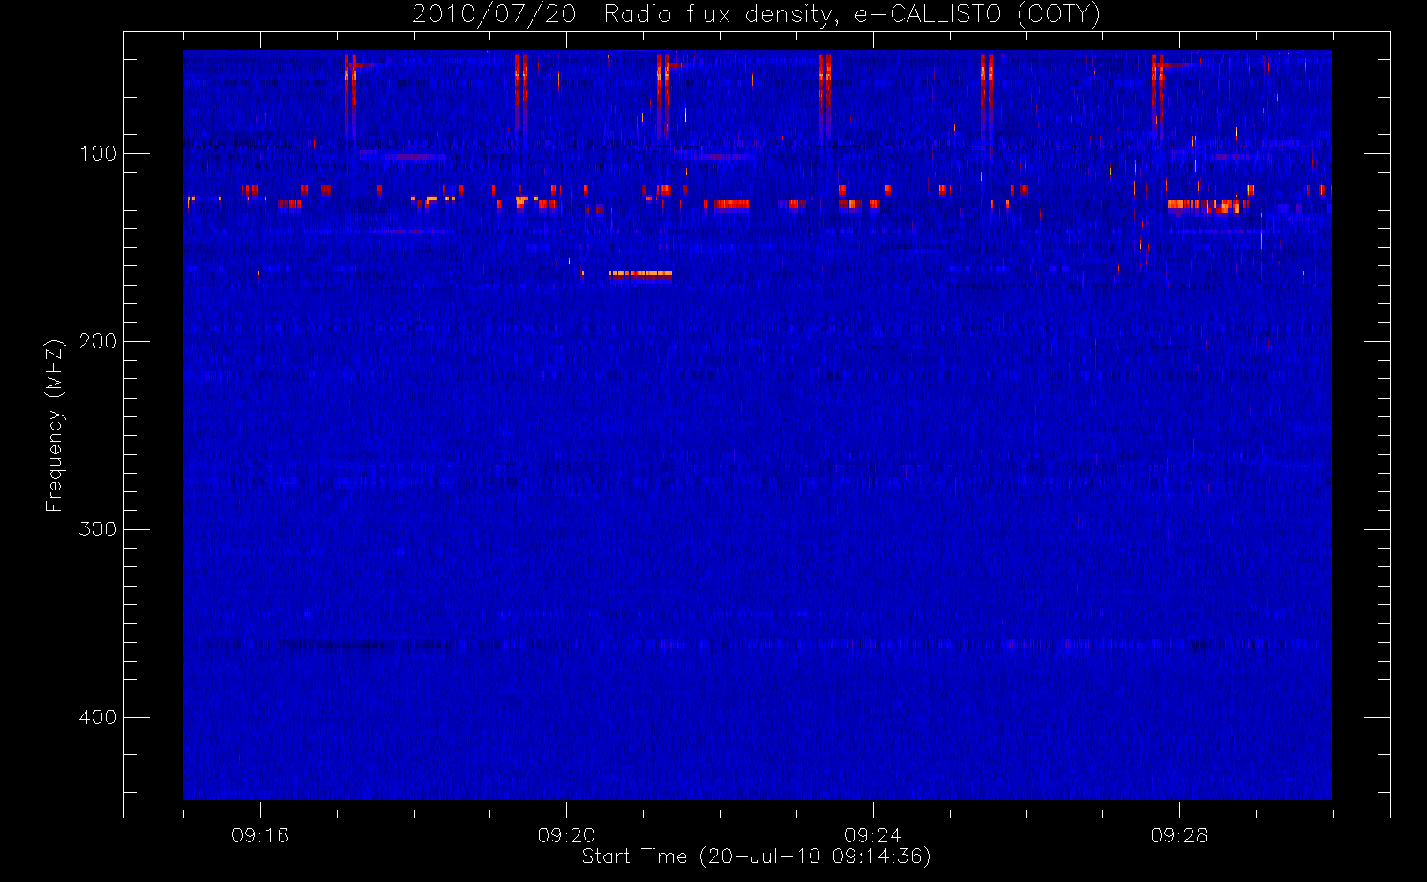Click the "Start Time (20-Jul-10 09:14:36)" label

(x=757, y=856)
